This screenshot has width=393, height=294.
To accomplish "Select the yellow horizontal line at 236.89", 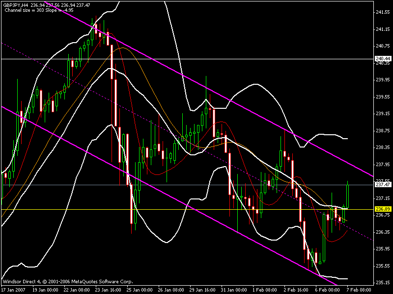I will (x=188, y=209).
